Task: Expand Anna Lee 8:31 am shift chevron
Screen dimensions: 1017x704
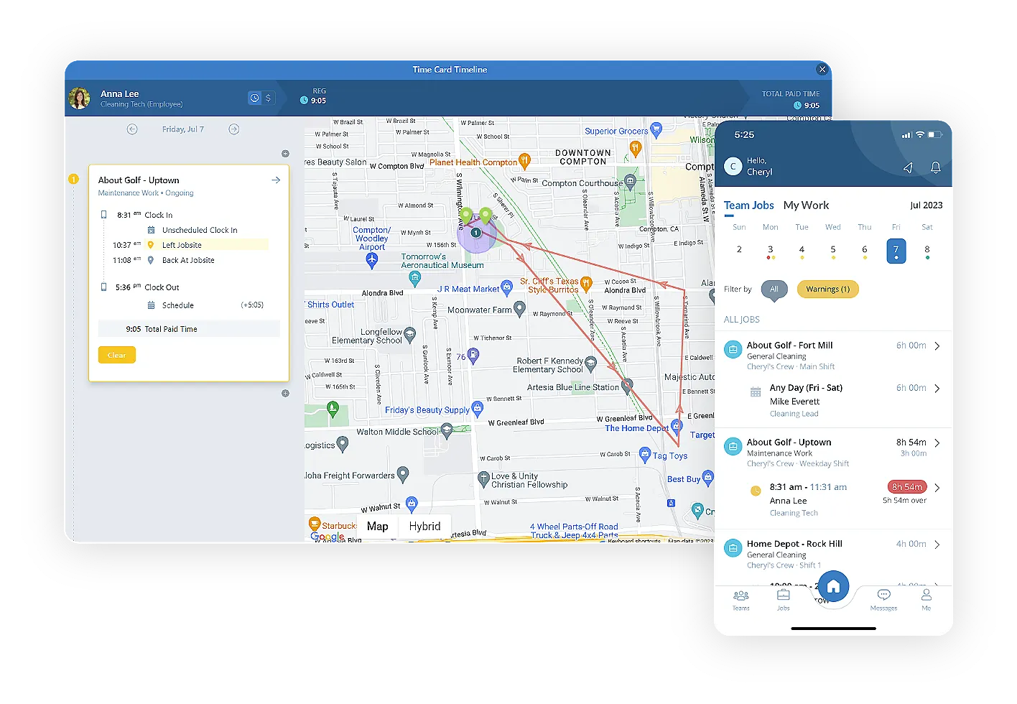Action: point(937,488)
